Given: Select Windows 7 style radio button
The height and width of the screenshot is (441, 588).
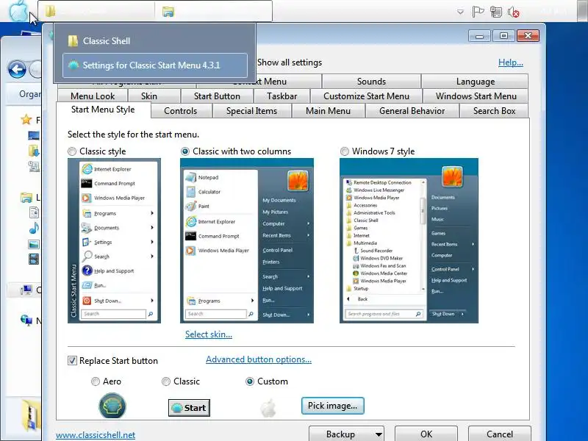Looking at the screenshot, I should click(x=344, y=151).
